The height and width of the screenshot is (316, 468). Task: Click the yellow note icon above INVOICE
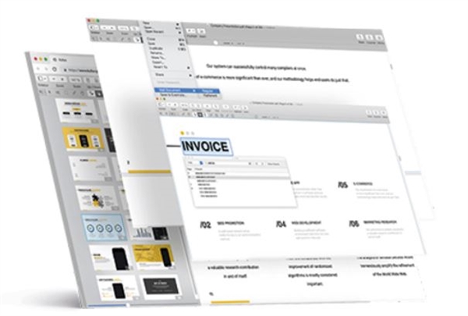pos(182,133)
